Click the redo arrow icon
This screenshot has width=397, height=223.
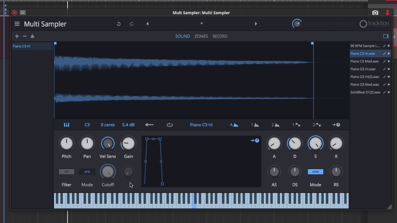pos(132,24)
